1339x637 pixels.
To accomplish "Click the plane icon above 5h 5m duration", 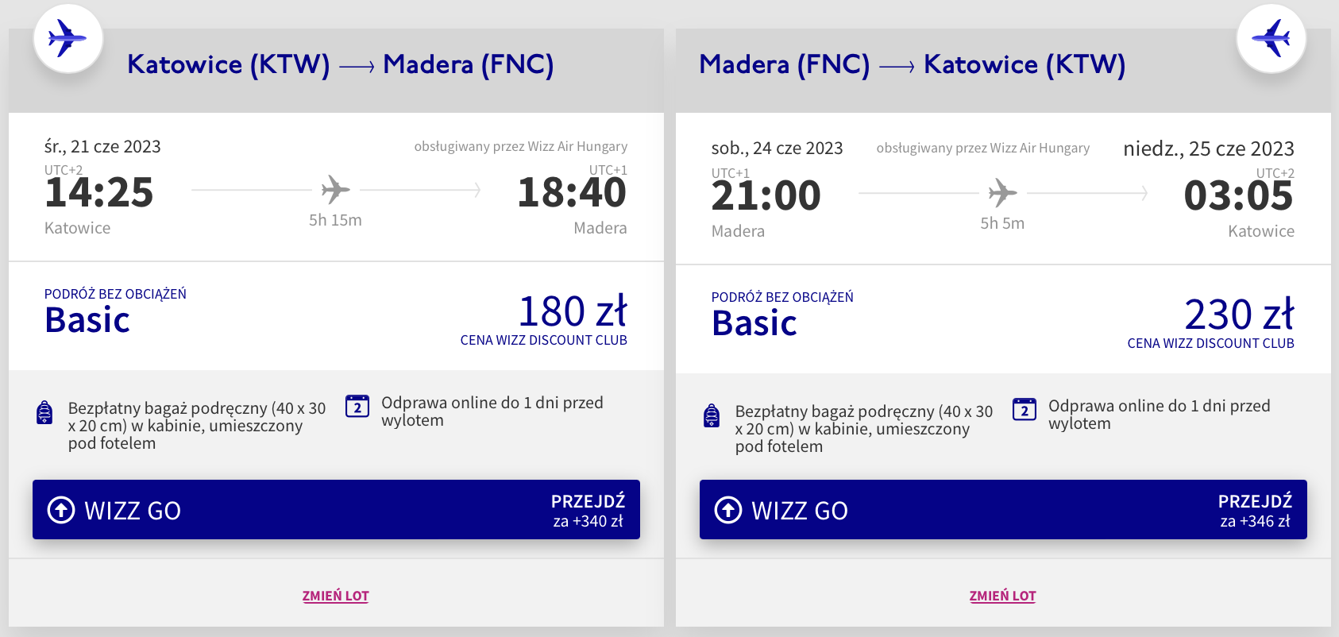I will (1002, 193).
